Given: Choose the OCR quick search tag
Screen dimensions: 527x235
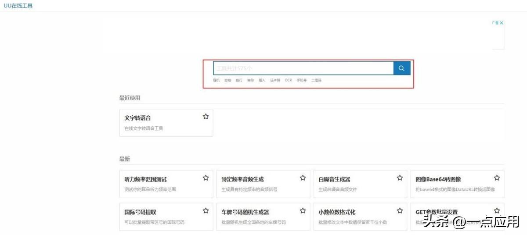Looking at the screenshot, I should point(288,81).
